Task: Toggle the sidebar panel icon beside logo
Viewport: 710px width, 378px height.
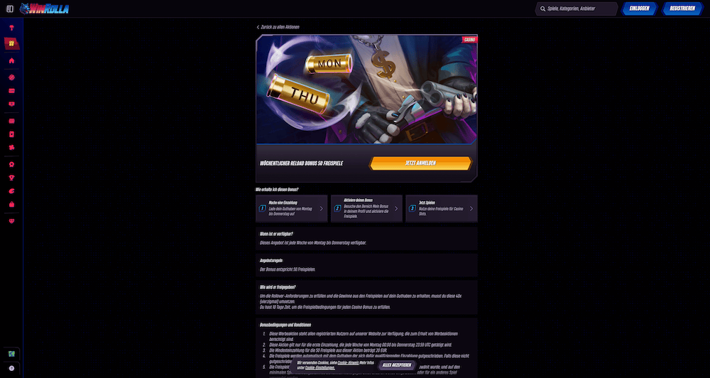Action: pyautogui.click(x=10, y=9)
